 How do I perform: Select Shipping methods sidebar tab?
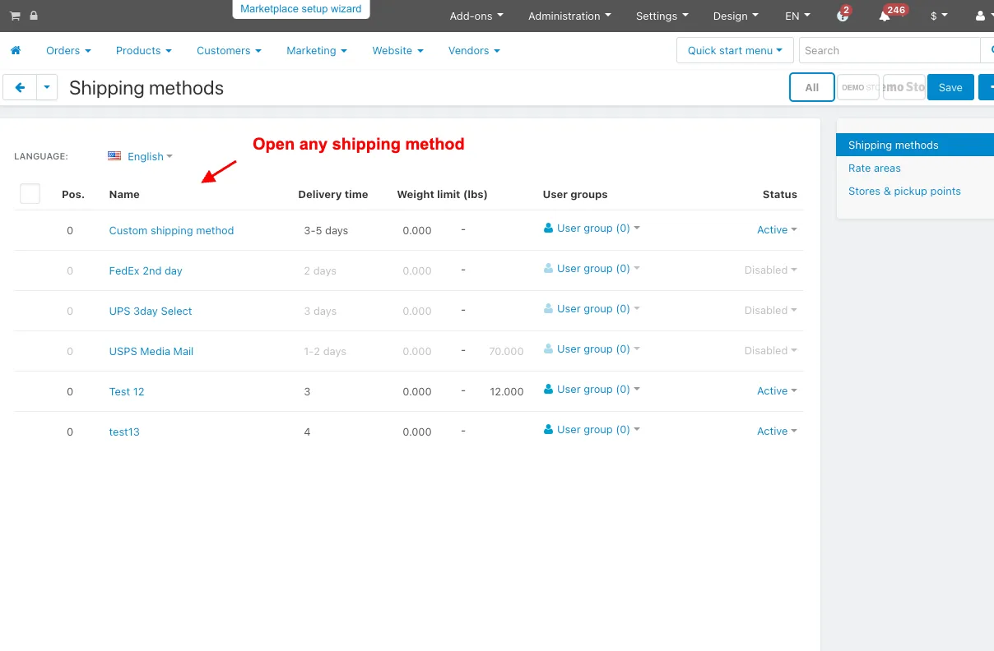915,145
